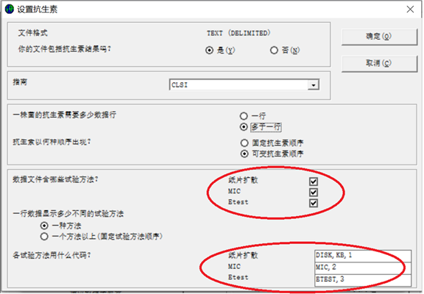The width and height of the screenshot is (424, 294).
Task: Click the globe icon in title bar
Action: 10,9
